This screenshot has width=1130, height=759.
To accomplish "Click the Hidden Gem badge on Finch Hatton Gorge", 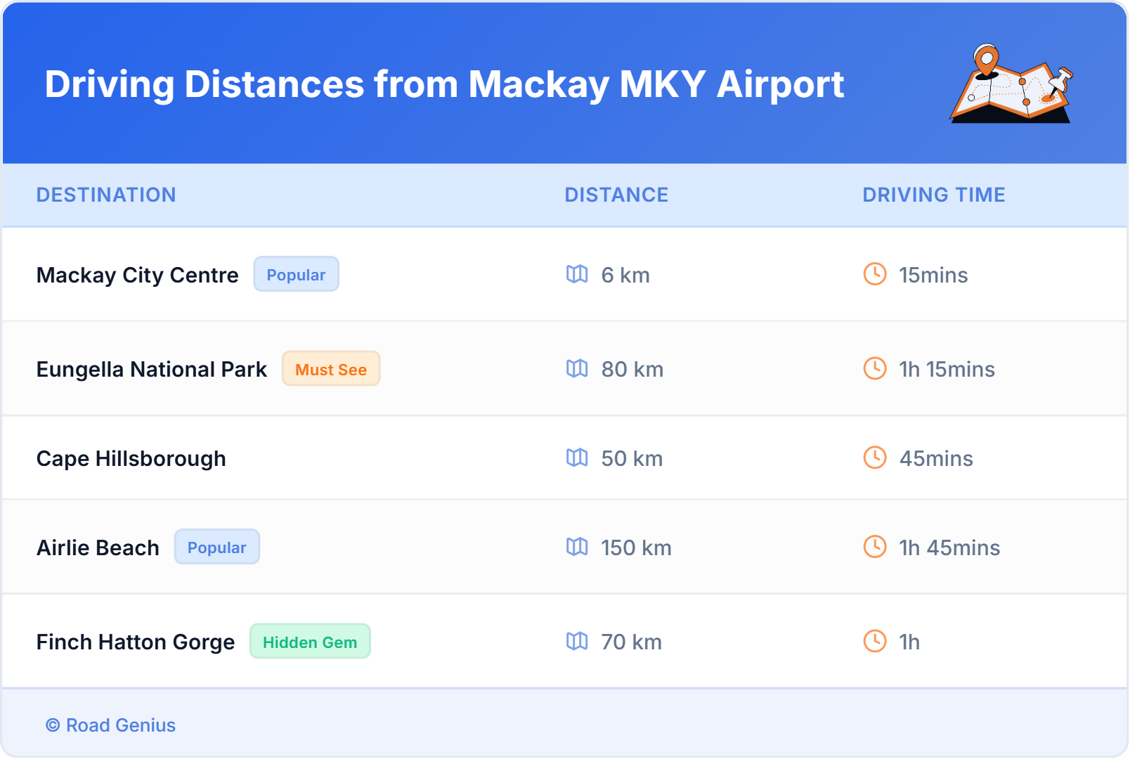I will (x=310, y=641).
